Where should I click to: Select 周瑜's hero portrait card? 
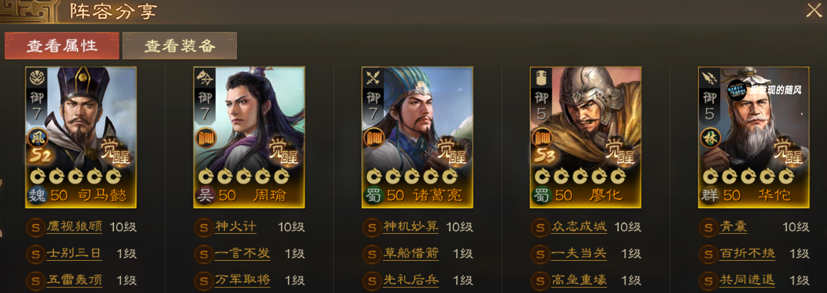[249, 137]
